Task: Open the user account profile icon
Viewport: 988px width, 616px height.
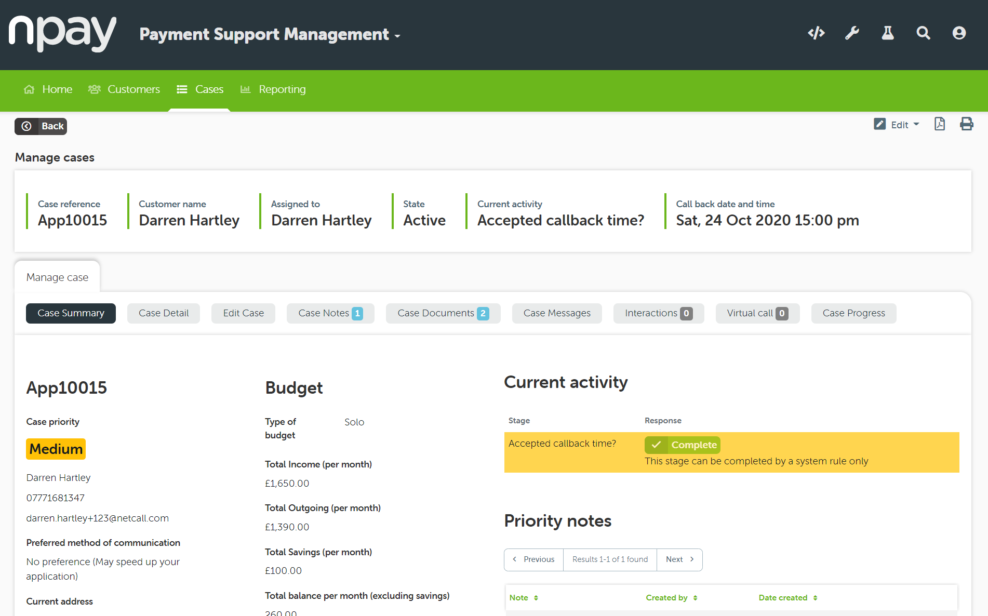Action: pyautogui.click(x=959, y=33)
